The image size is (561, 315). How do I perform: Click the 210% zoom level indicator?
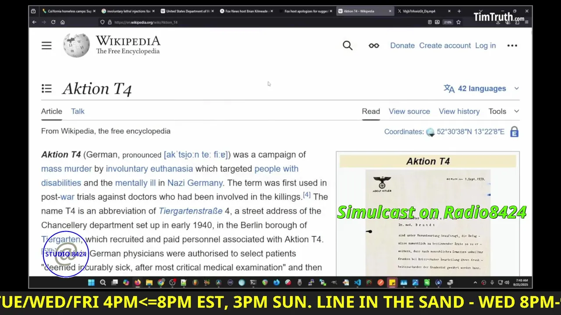(447, 22)
